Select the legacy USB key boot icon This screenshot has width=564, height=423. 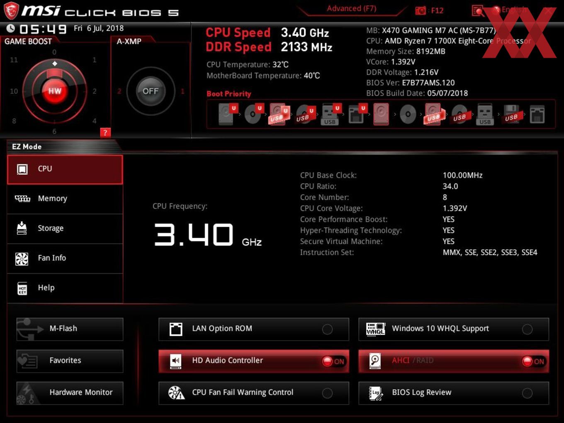click(485, 114)
